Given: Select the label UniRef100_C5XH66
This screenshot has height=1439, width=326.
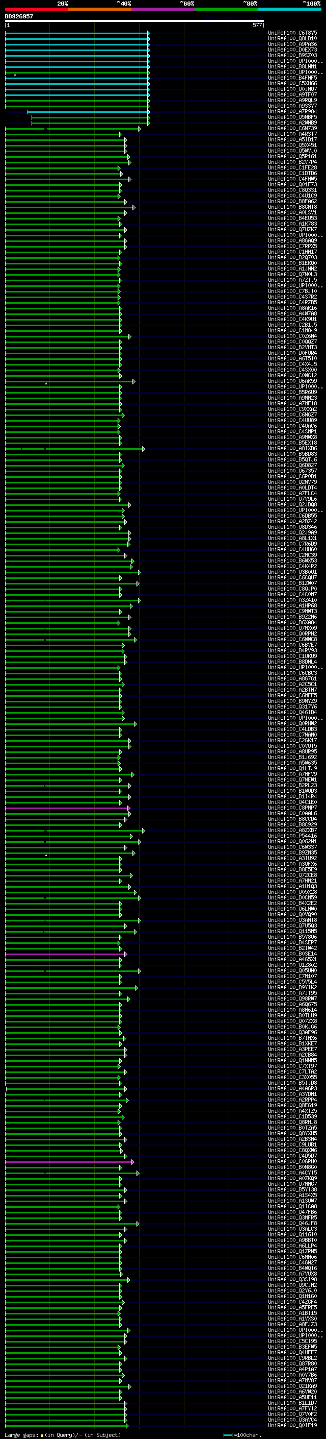Looking at the screenshot, I should pos(292,83).
